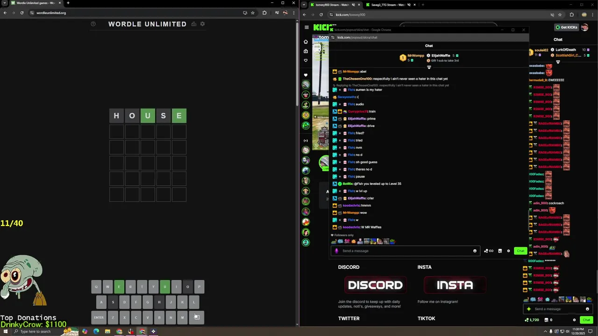Open emoji picker in main Kick chat
This screenshot has height=336, width=598.
(587, 309)
